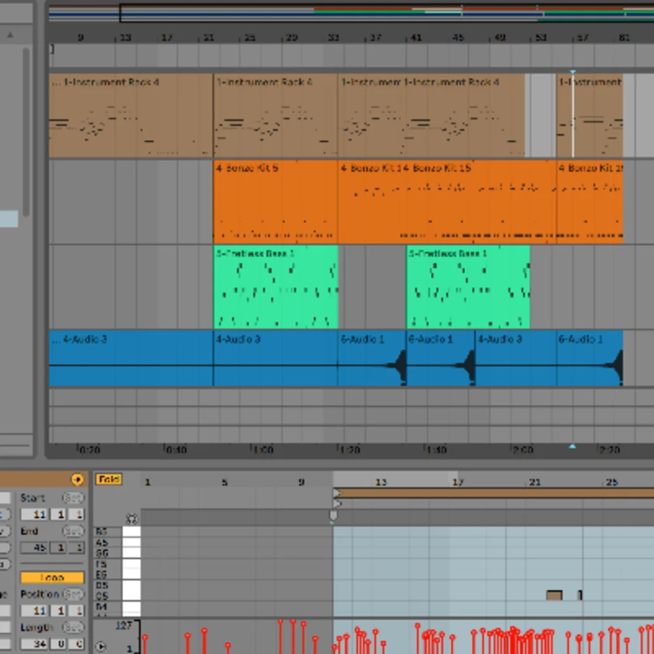Image resolution: width=654 pixels, height=654 pixels.
Task: Click bar 5 on the clip editor ruler
Action: [x=224, y=482]
